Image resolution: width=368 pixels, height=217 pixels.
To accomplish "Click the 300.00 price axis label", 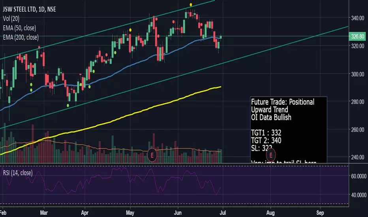I will pyautogui.click(x=357, y=74).
